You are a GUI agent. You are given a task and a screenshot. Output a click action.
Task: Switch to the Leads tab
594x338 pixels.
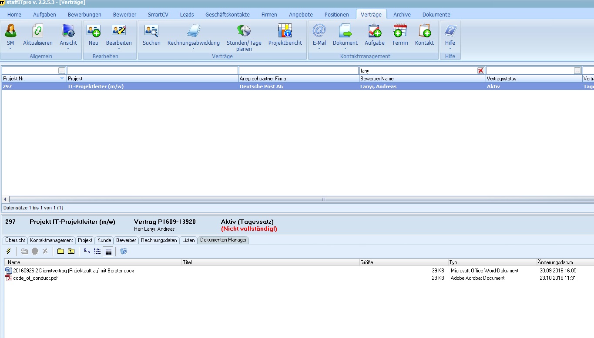click(187, 14)
